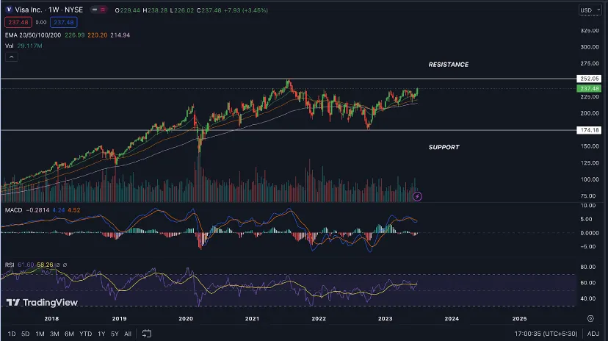Click the RESISTANCE text annotation
Image resolution: width=608 pixels, height=341 pixels.
point(448,65)
